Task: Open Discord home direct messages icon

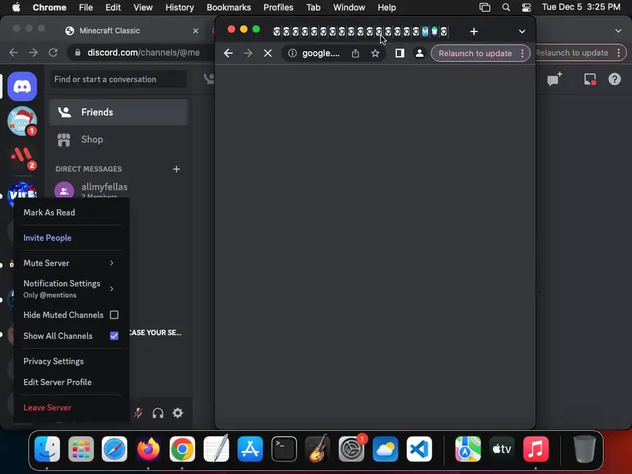Action: 22,86
